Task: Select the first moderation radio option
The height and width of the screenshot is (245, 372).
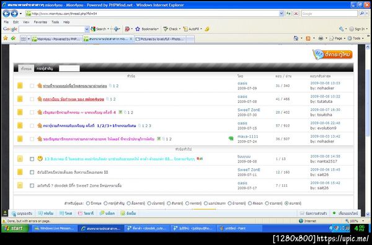Action: [88, 203]
